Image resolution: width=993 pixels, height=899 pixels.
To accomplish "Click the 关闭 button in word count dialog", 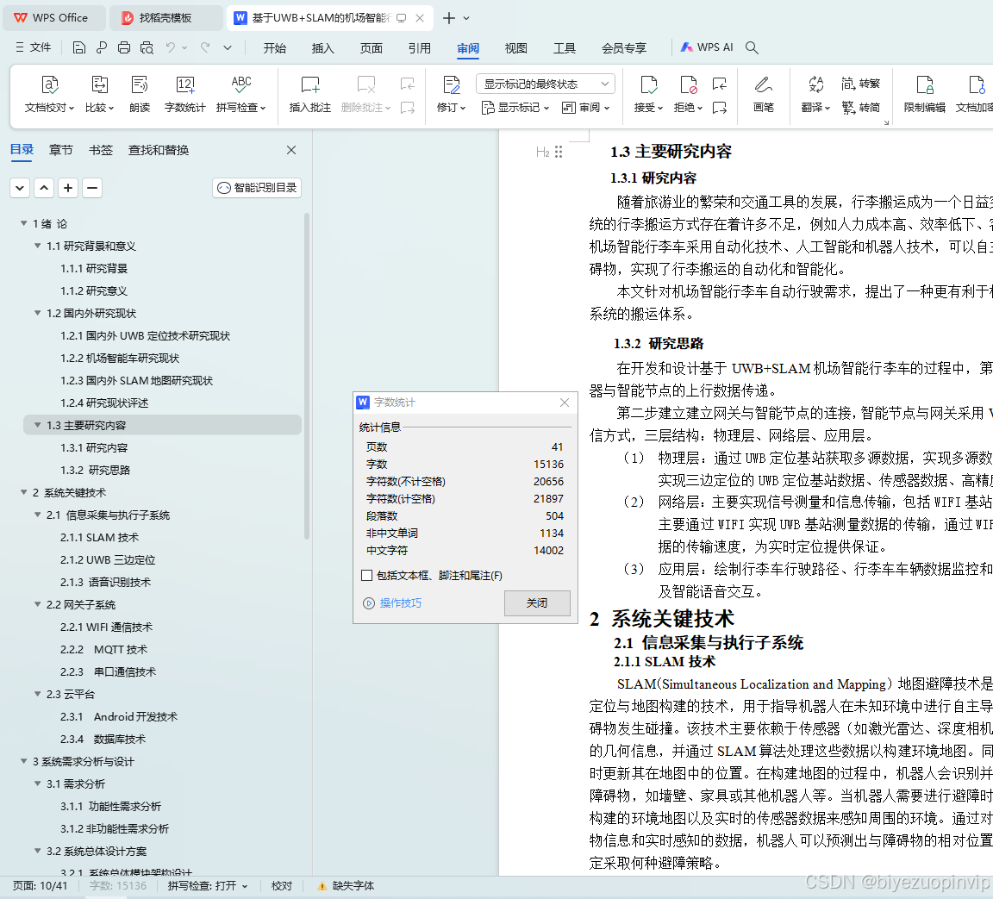I will (537, 603).
